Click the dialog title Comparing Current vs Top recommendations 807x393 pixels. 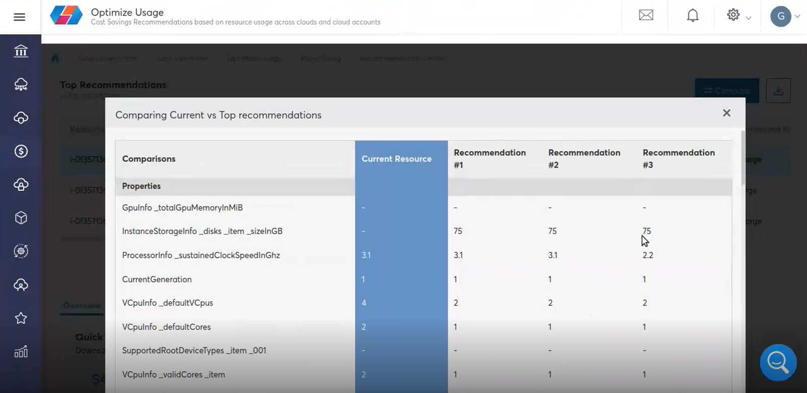point(218,115)
